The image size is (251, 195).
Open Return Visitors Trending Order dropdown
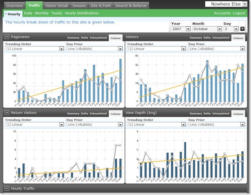tap(34, 124)
